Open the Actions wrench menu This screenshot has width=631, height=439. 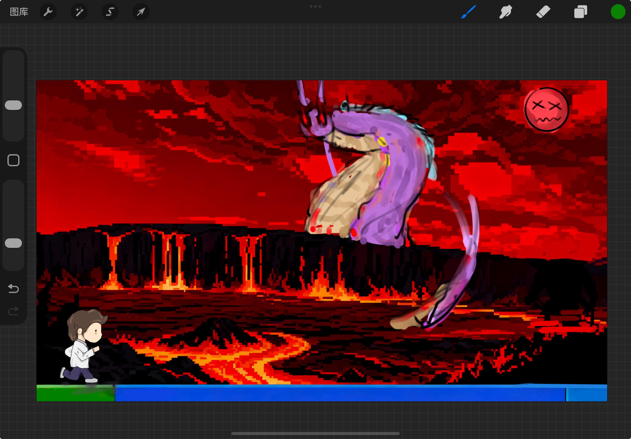(48, 12)
